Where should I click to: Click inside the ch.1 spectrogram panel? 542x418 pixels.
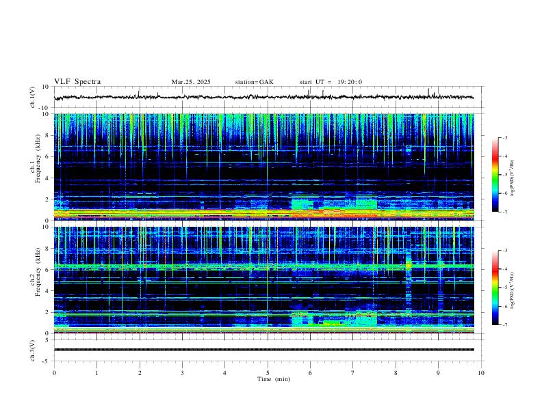pos(264,167)
